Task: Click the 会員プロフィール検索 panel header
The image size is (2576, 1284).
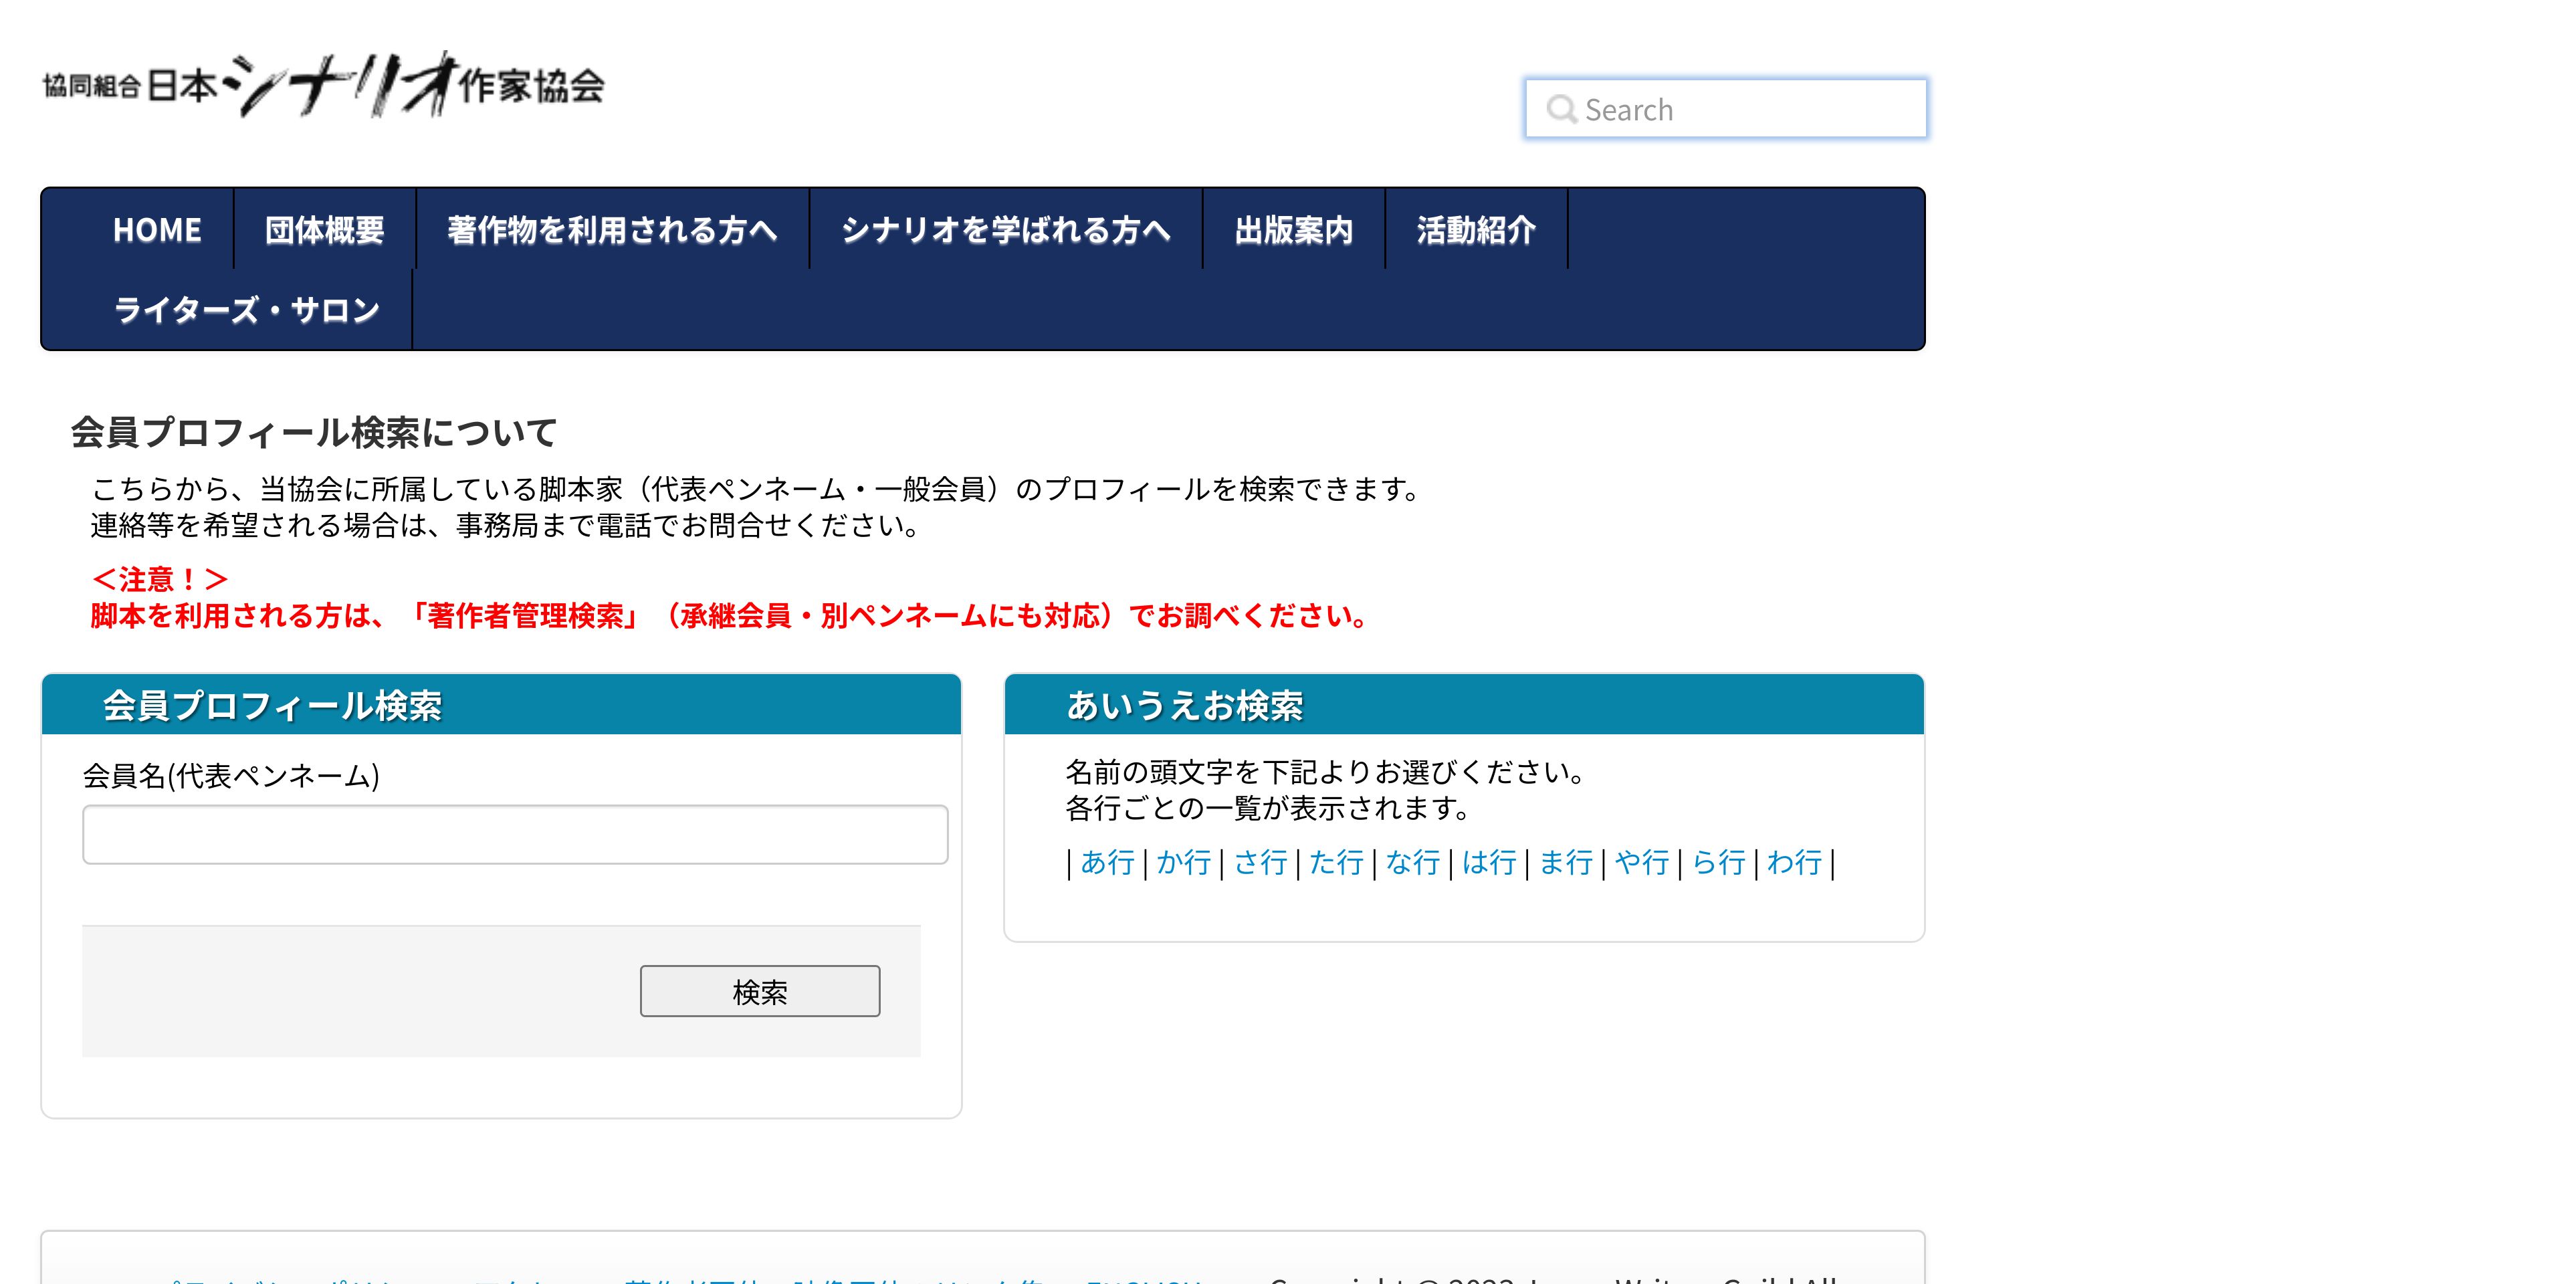Action: pyautogui.click(x=501, y=705)
